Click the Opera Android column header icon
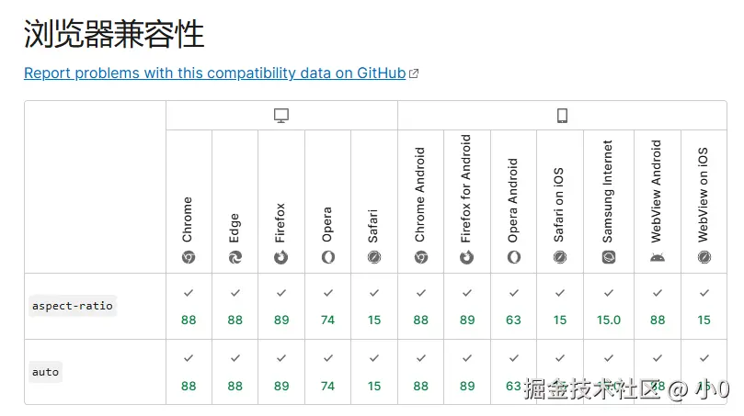 [513, 258]
